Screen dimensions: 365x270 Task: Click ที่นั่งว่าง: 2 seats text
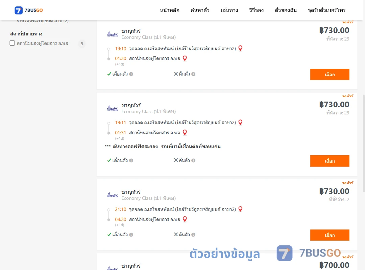coord(339,199)
